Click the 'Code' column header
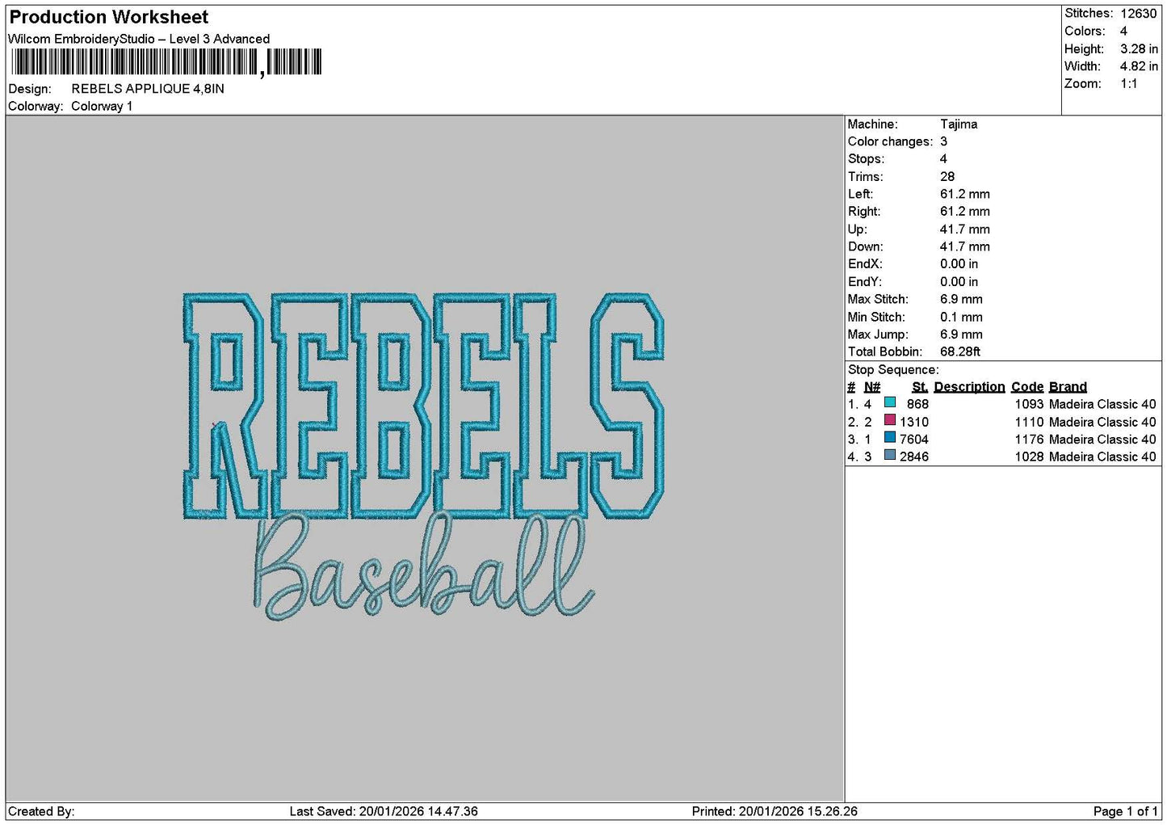 point(1027,387)
